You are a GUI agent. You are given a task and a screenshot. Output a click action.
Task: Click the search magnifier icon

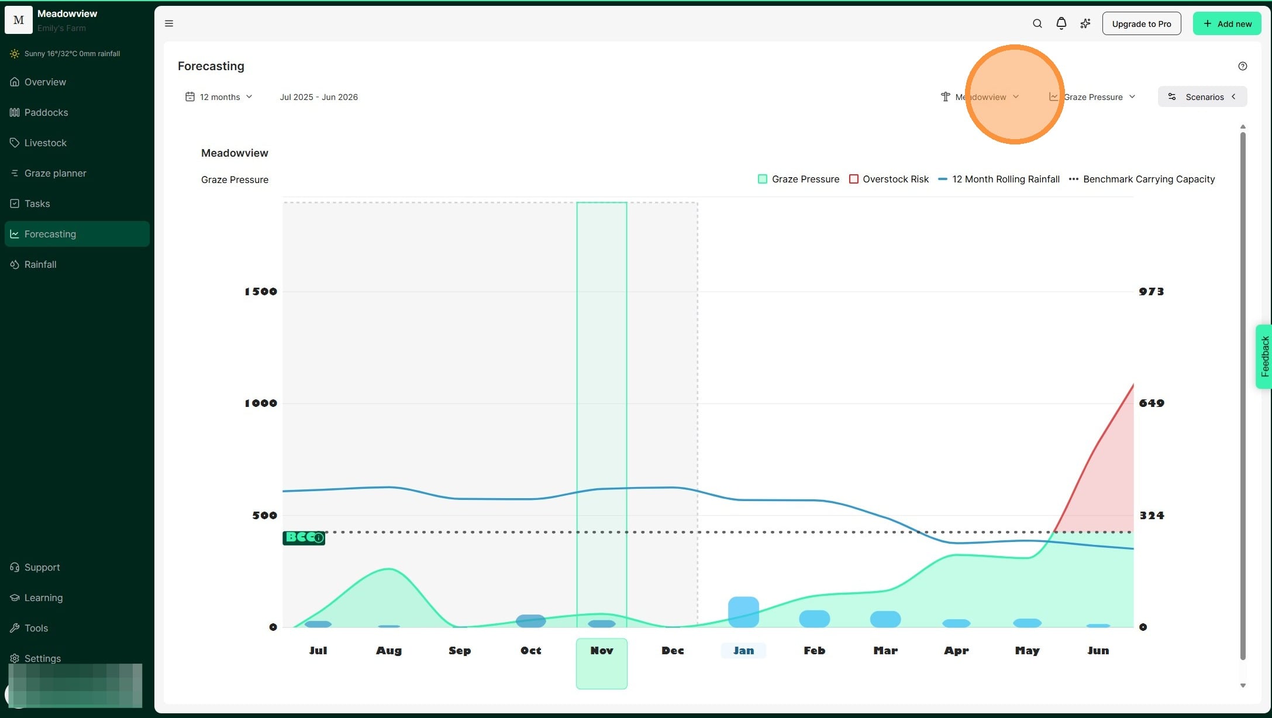click(1037, 23)
